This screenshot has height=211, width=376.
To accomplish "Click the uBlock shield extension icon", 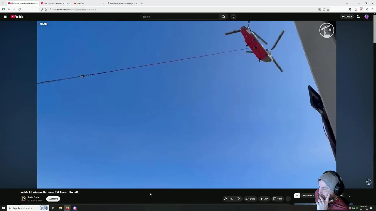I will (361, 9).
